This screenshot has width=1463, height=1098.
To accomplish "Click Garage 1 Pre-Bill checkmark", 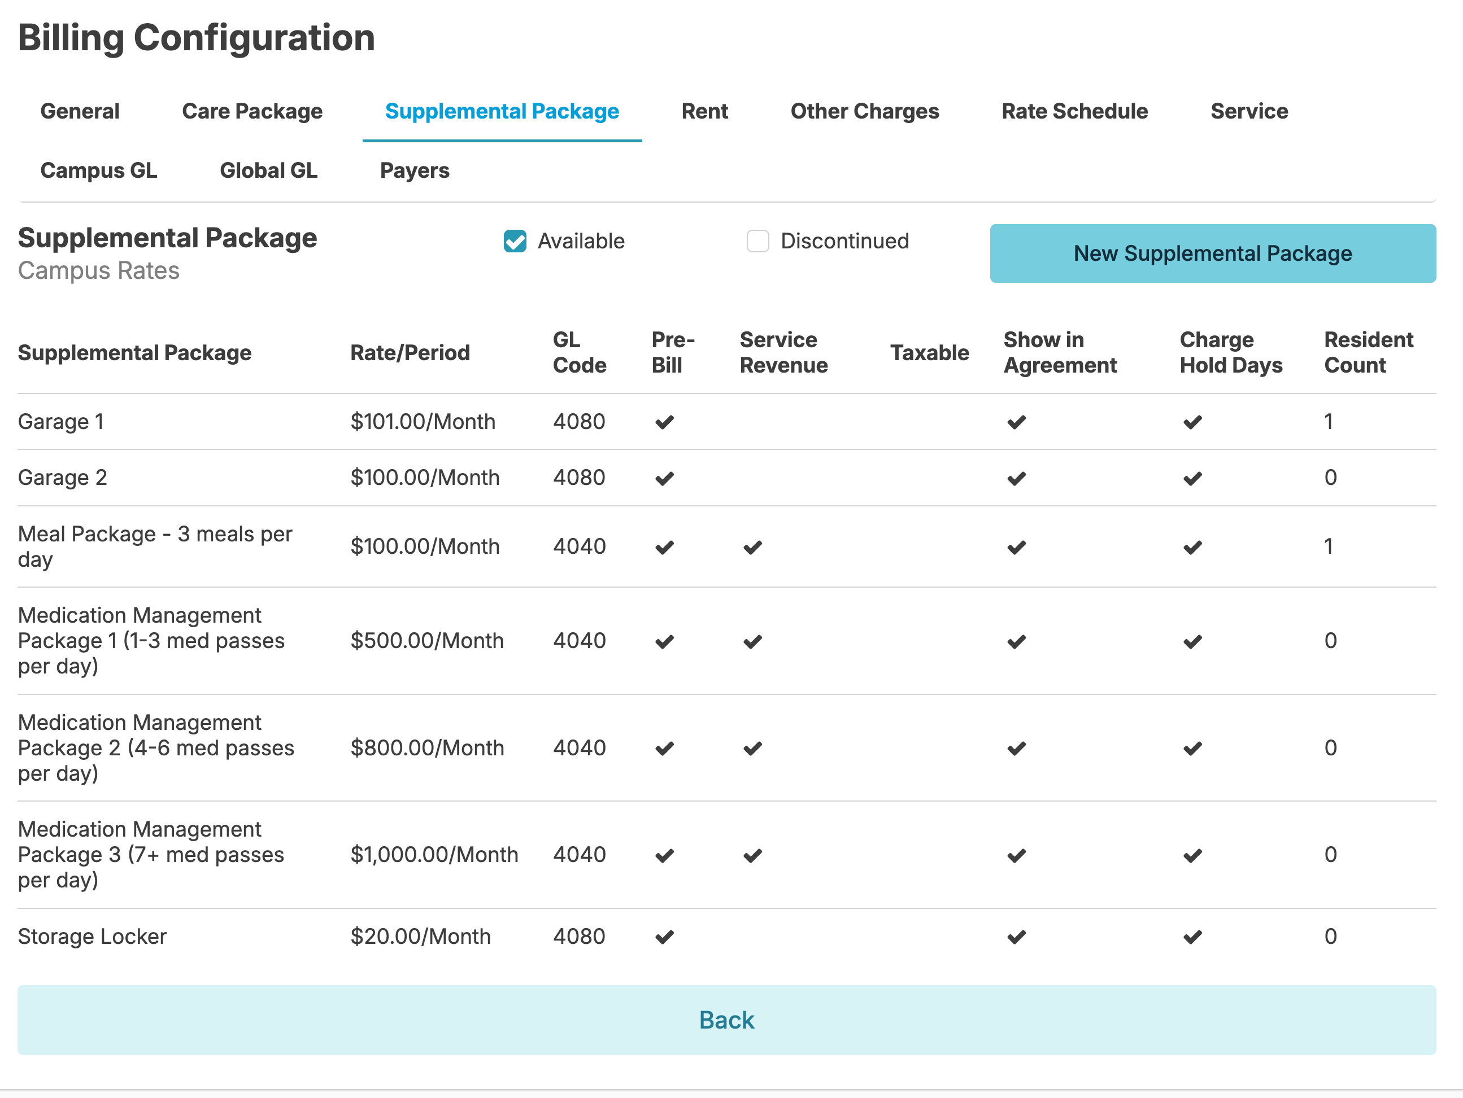I will tap(664, 422).
